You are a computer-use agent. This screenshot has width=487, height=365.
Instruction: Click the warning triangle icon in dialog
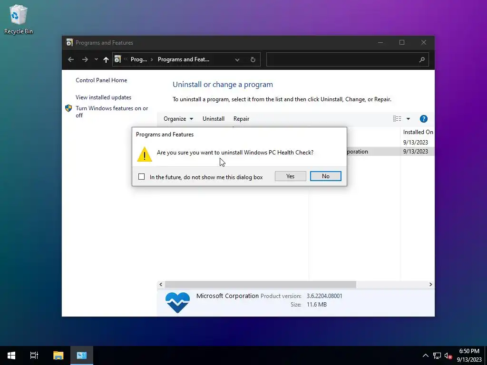click(145, 154)
